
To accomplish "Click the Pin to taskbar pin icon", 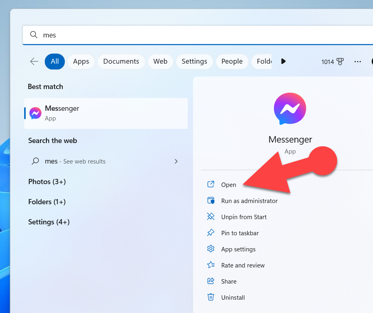I will [211, 232].
